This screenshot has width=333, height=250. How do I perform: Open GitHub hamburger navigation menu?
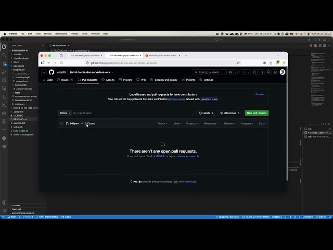(44, 72)
